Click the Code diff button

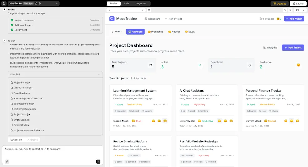tap(16, 140)
